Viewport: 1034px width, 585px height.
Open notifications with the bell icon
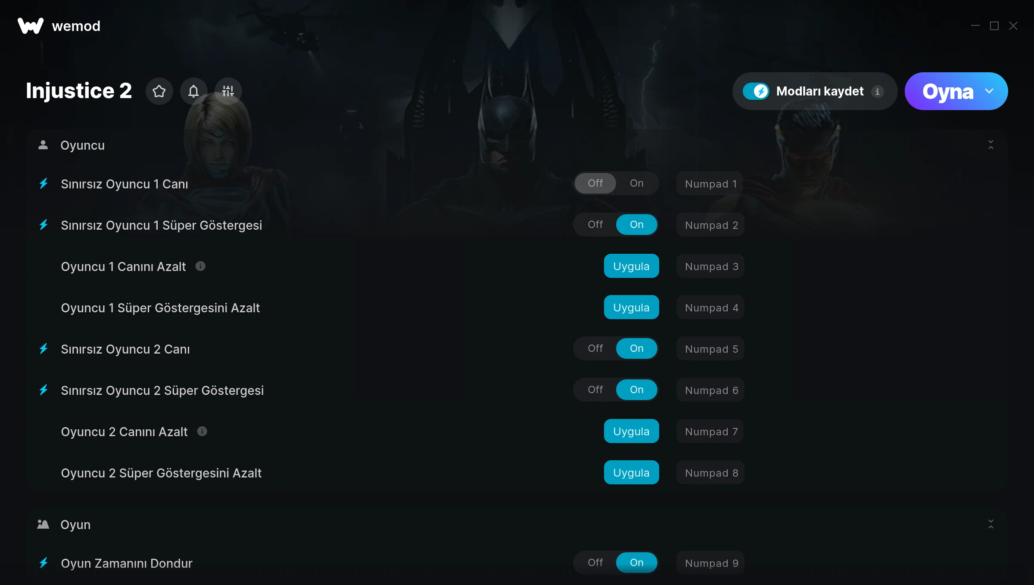[x=193, y=91]
